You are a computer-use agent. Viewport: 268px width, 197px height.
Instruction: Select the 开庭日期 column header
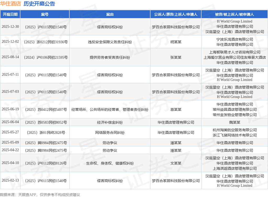10,14
